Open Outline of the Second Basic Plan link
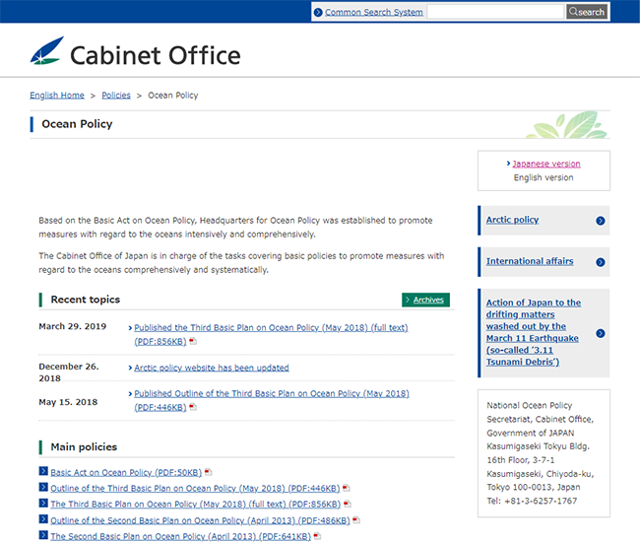The height and width of the screenshot is (542, 640). pyautogui.click(x=201, y=520)
